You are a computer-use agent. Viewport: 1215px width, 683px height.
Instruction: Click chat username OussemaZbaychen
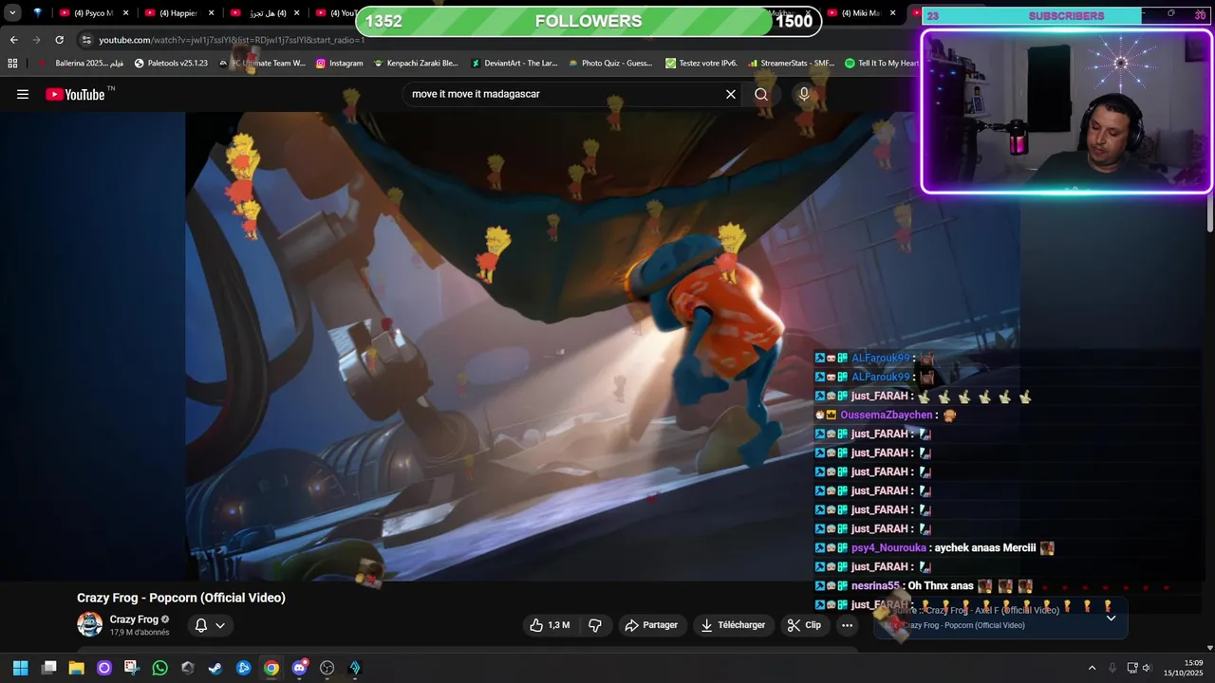(x=887, y=415)
